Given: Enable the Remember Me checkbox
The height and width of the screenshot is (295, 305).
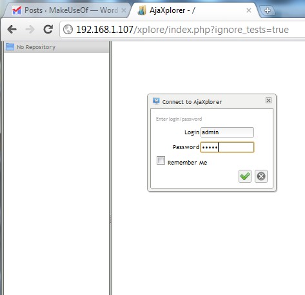Looking at the screenshot, I should 161,161.
